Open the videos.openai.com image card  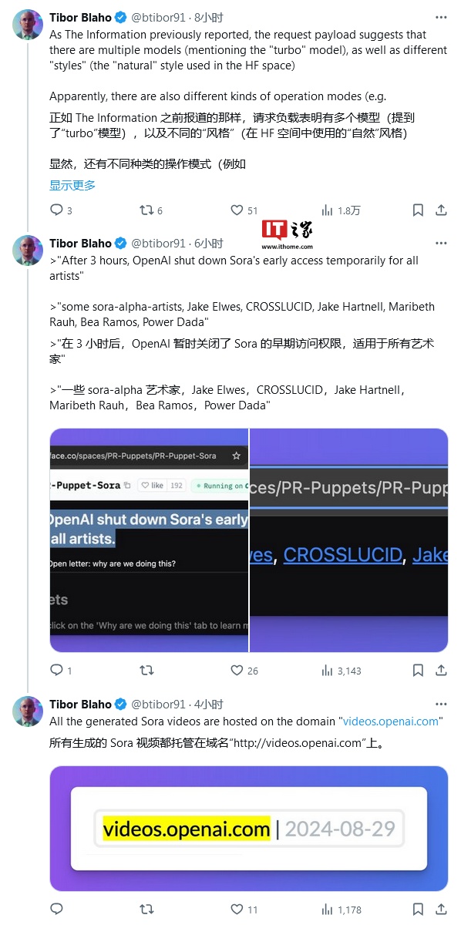point(249,829)
